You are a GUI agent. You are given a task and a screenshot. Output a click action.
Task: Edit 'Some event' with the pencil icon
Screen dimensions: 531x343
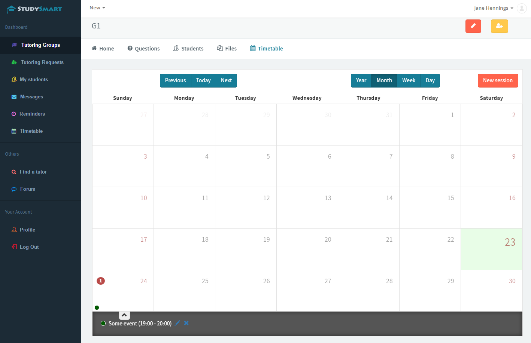(x=177, y=323)
